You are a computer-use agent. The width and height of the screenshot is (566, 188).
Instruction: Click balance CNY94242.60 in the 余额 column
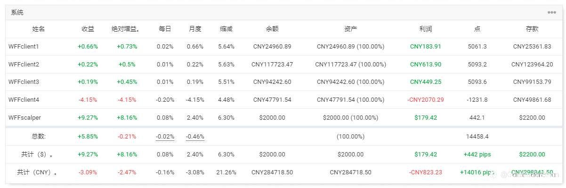point(272,82)
